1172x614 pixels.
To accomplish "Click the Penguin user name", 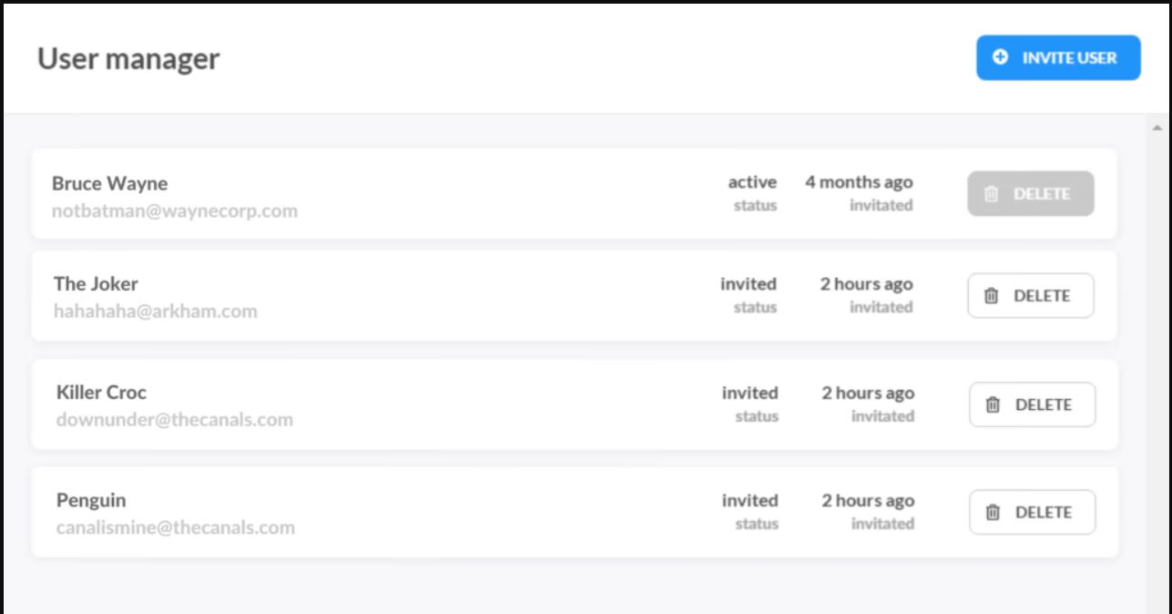I will click(x=91, y=500).
